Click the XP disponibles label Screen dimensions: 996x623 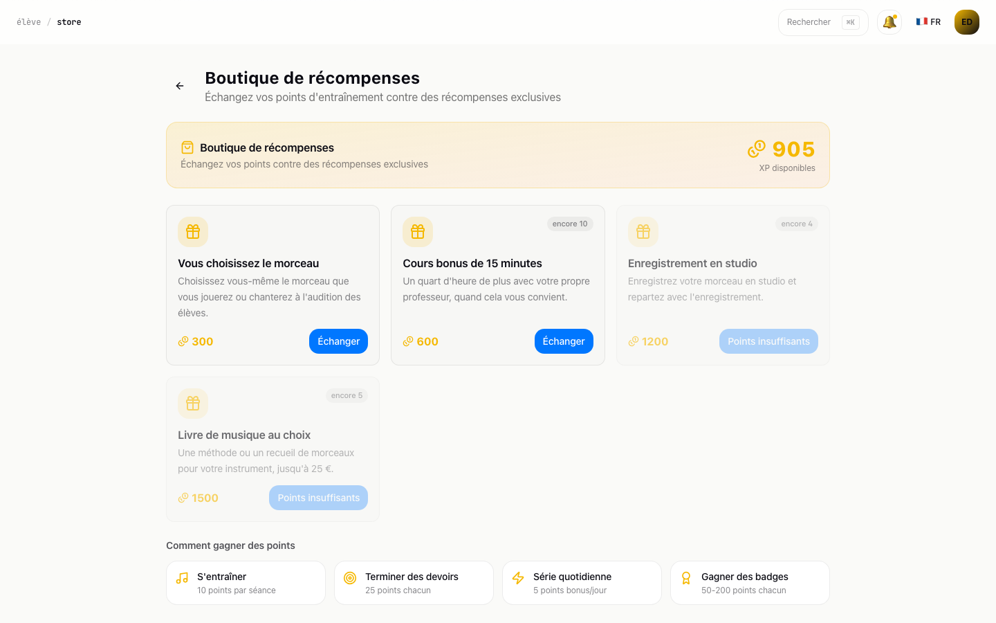[x=787, y=168]
